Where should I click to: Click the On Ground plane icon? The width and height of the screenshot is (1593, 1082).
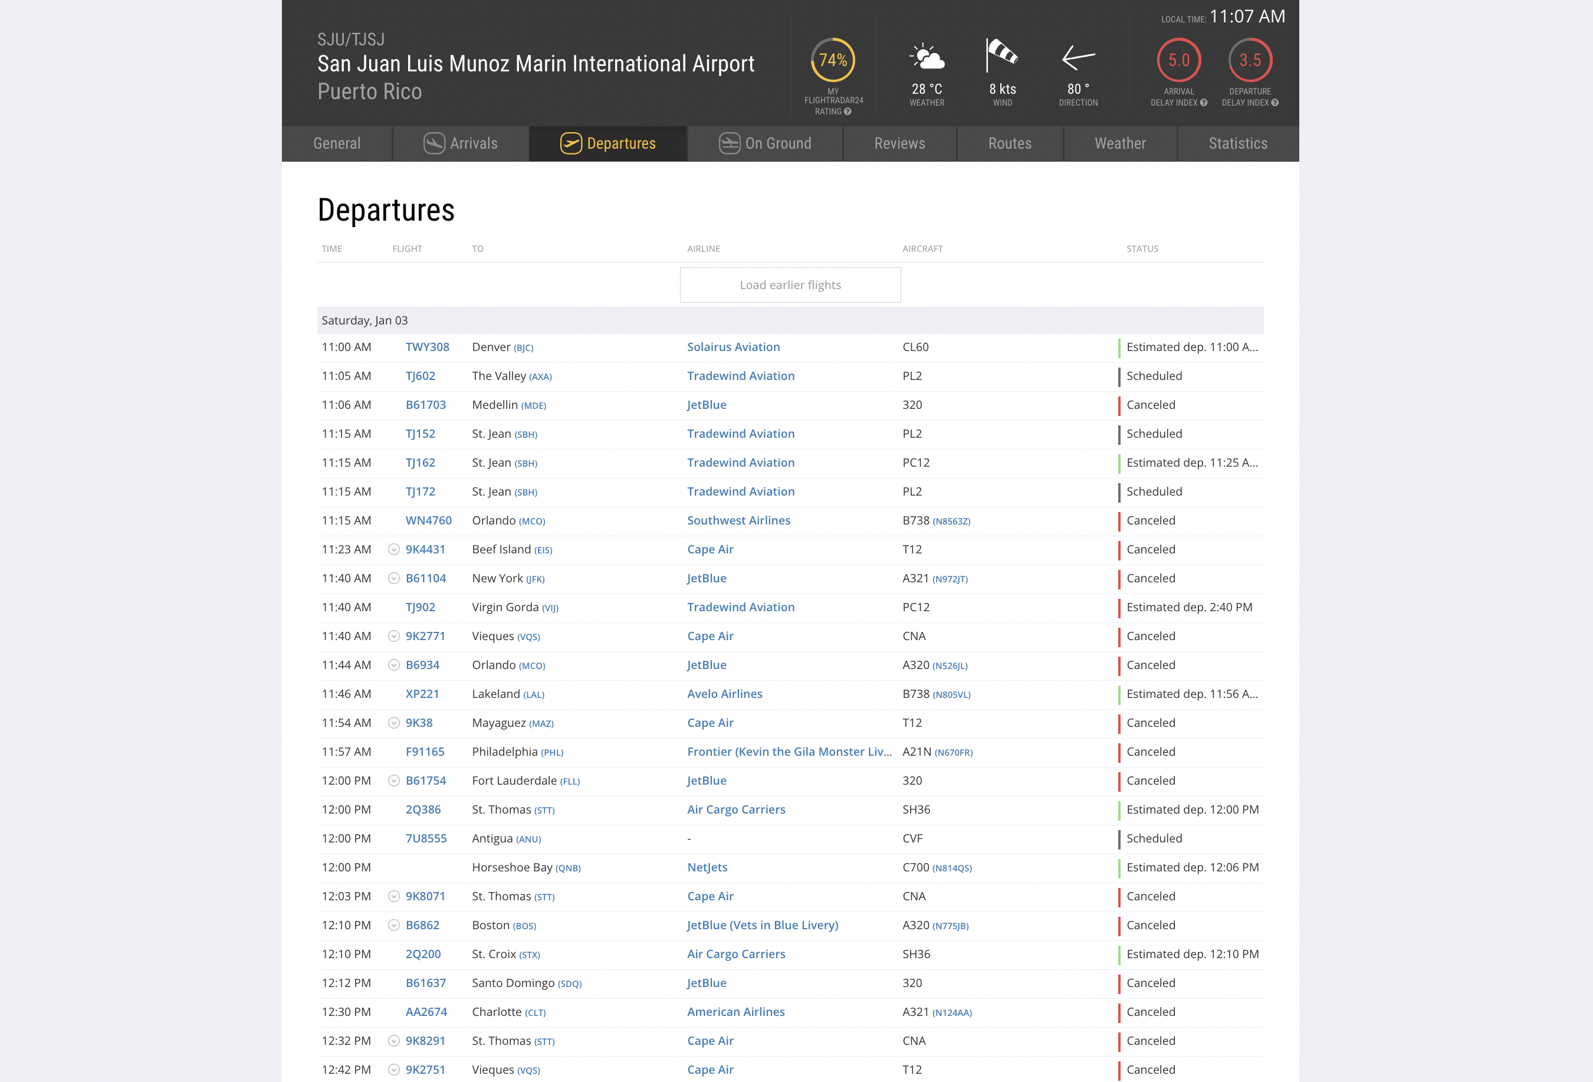pyautogui.click(x=730, y=143)
